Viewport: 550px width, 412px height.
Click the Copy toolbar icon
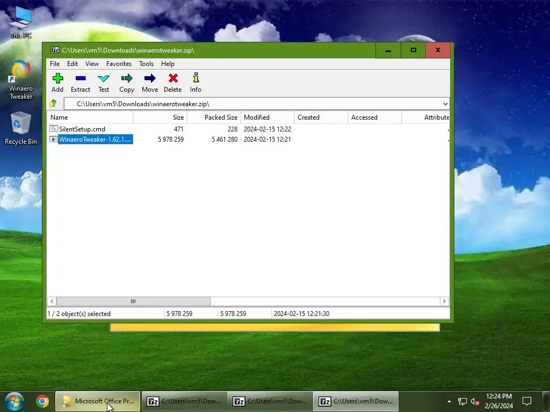coord(127,83)
